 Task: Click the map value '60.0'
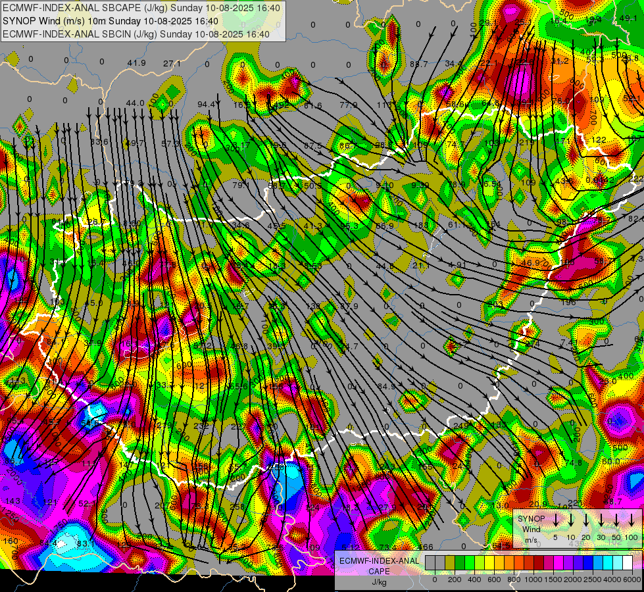[610, 462]
